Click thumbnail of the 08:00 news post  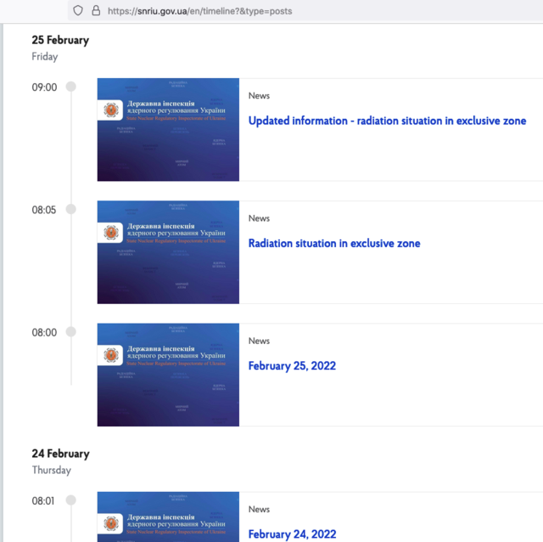click(x=168, y=375)
